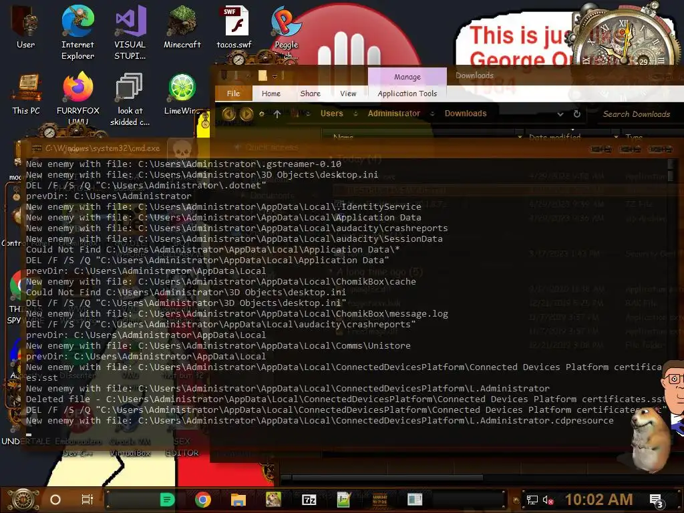The height and width of the screenshot is (513, 684).
Task: Navigate to Administrator in the breadcrumb
Action: (393, 114)
